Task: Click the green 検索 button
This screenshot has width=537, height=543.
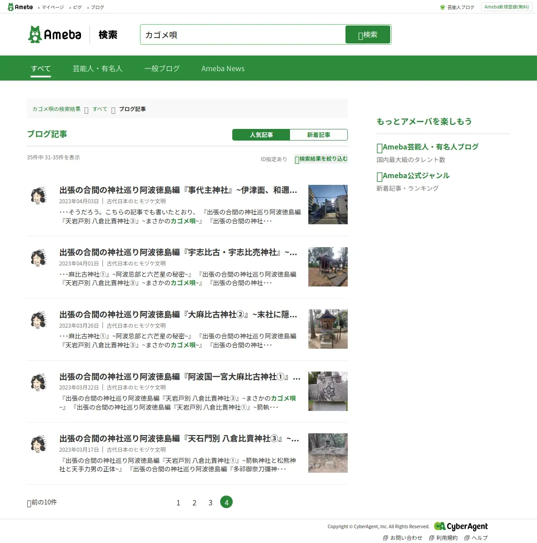Action: point(368,34)
